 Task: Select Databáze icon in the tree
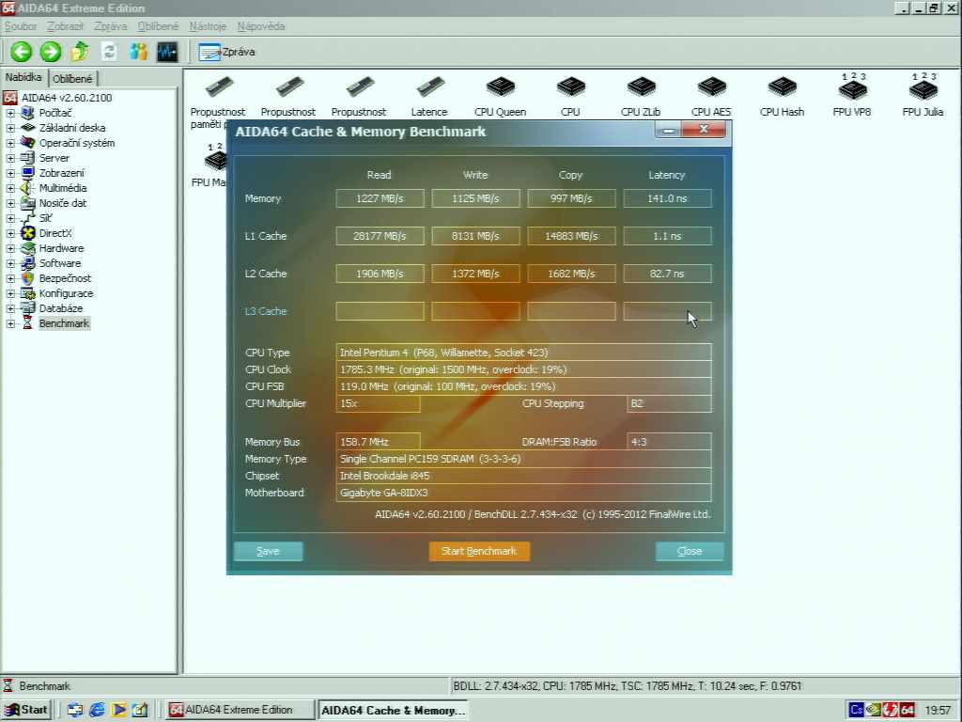(x=27, y=308)
